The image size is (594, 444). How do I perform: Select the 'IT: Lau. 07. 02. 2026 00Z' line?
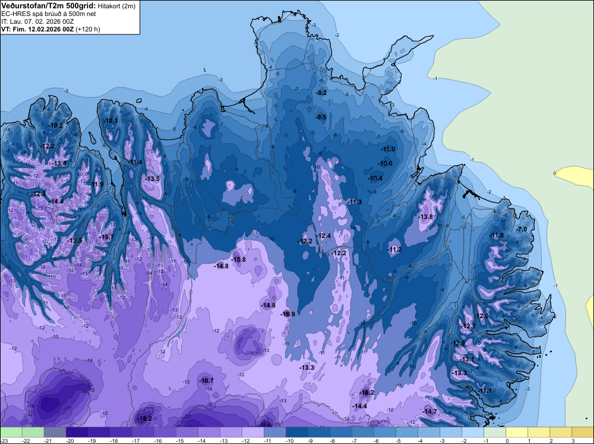point(37,21)
